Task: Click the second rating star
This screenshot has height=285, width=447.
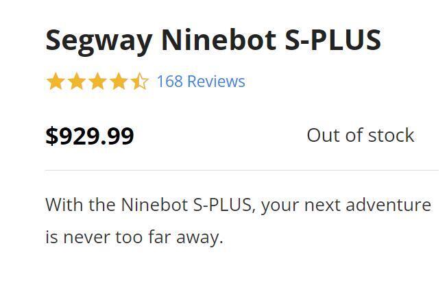Action: click(76, 82)
